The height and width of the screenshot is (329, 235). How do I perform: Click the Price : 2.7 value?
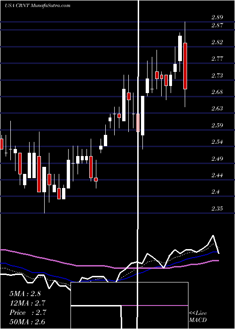pos(28,313)
